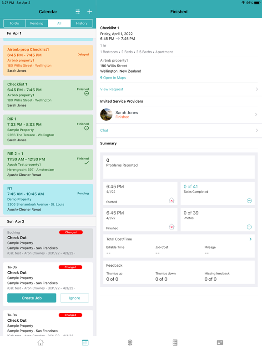This screenshot has width=262, height=349.
Task: Click Create Job button
Action: [32, 298]
